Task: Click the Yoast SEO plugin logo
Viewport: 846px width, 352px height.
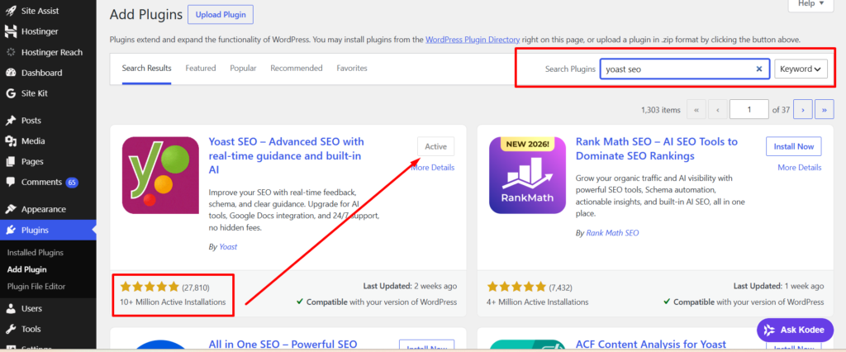Action: pos(160,175)
